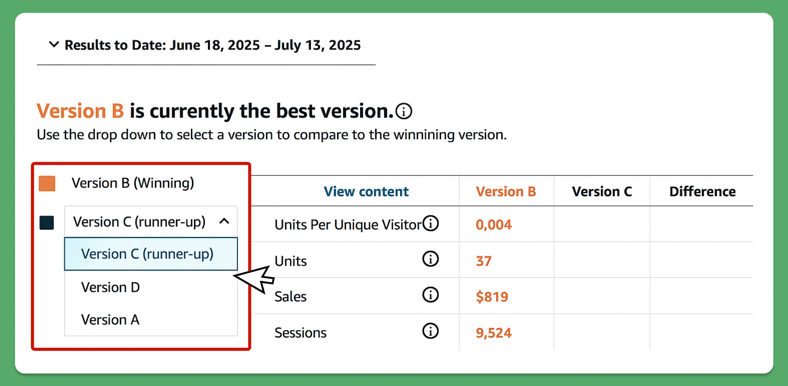Screen dimensions: 788x386
Task: Click the info icon beside Units
Action: pyautogui.click(x=431, y=259)
